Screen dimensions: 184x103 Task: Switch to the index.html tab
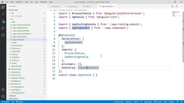pos(54,6)
